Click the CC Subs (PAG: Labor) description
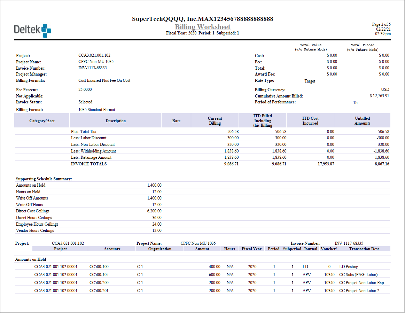 [358, 275]
